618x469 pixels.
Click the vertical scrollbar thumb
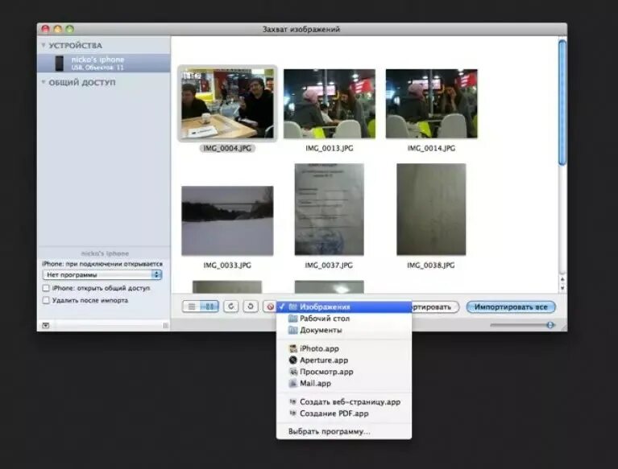(x=562, y=102)
